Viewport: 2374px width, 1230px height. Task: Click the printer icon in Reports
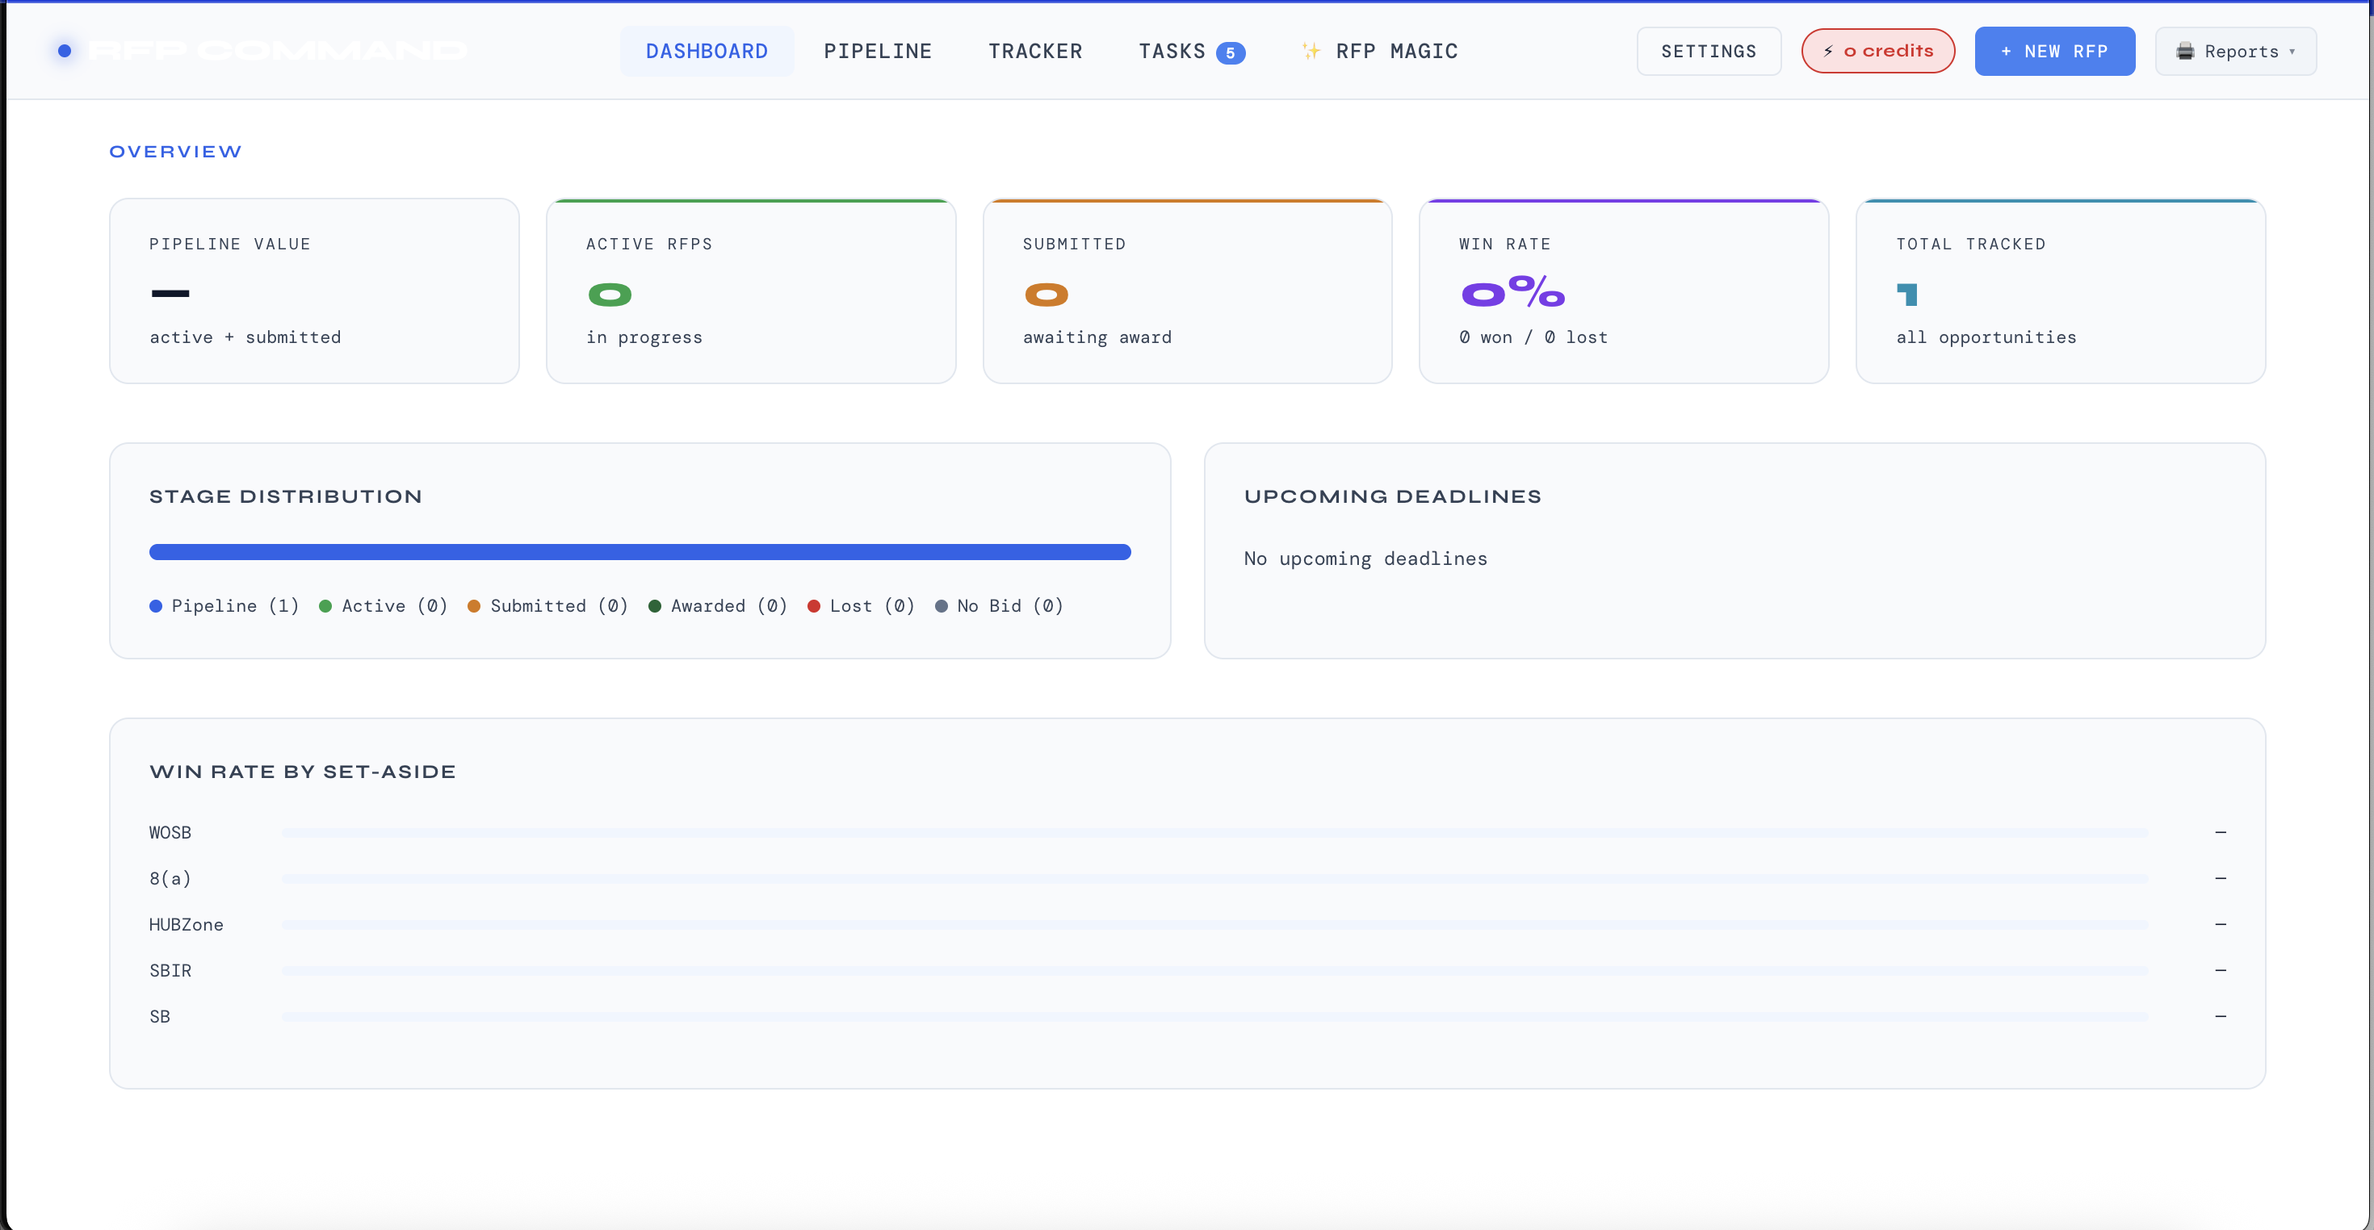2185,52
